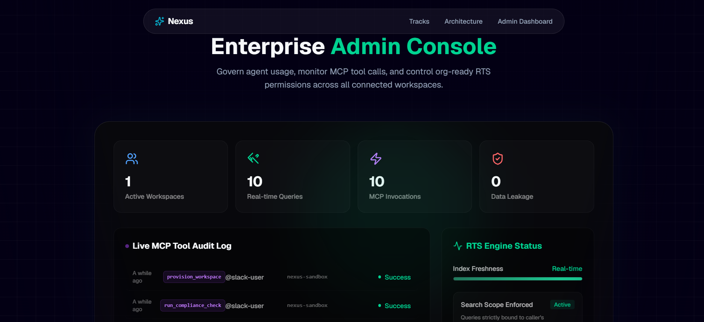704x322 pixels.
Task: Click the green dot on run_compliance_check's Success
Action: [380, 305]
